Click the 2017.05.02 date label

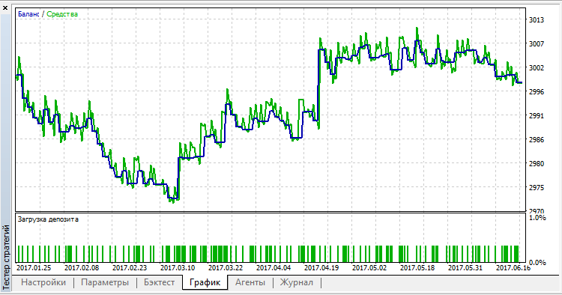point(369,268)
